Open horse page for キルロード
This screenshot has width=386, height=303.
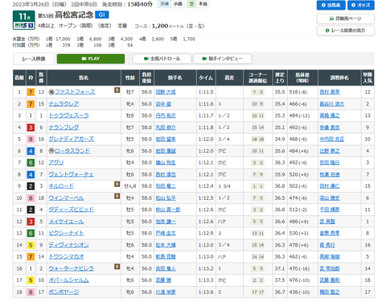coord(61,186)
